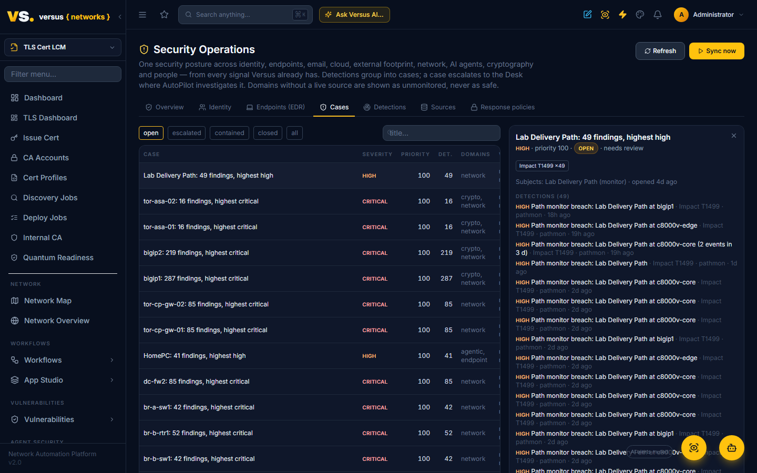Click the screenshot capture icon in header
The height and width of the screenshot is (473, 757).
tap(605, 15)
